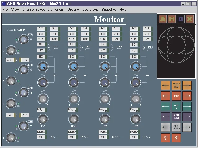Screen dimensions: 198x148
Task: Click right arrow beside FADER SWAP
Action: (x=187, y=117)
